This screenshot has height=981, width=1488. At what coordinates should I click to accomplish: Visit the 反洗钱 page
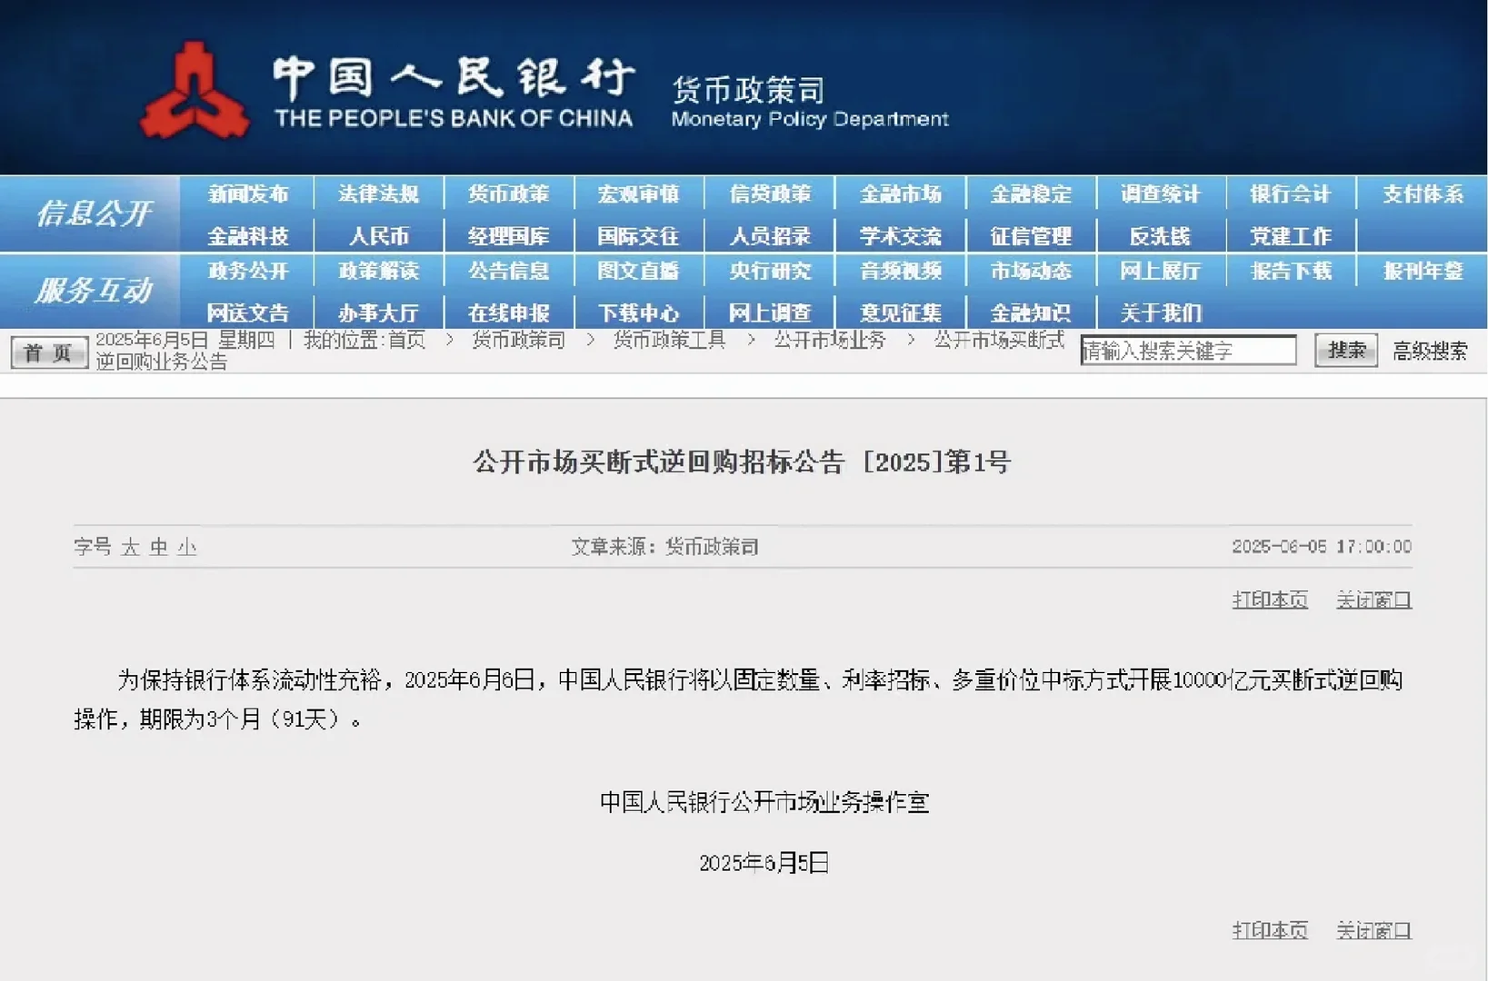(1160, 235)
